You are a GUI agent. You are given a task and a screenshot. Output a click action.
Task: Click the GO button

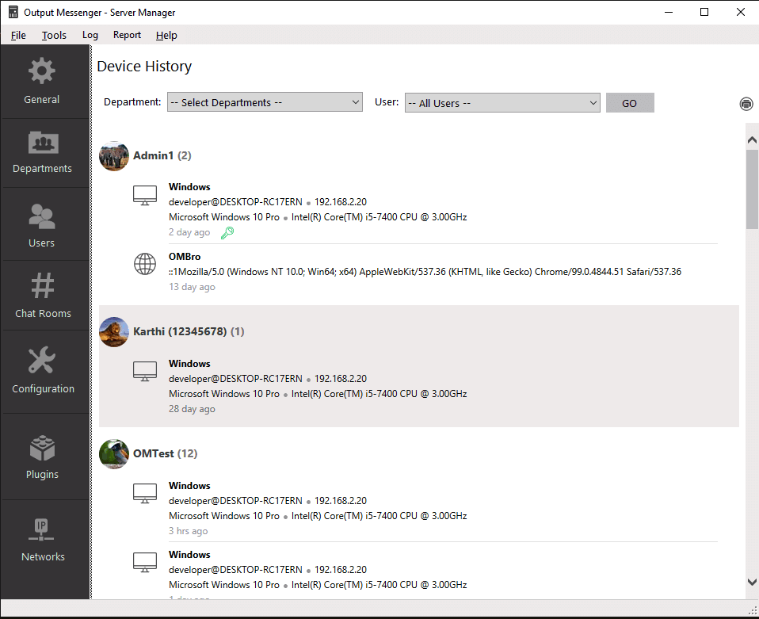pos(630,103)
